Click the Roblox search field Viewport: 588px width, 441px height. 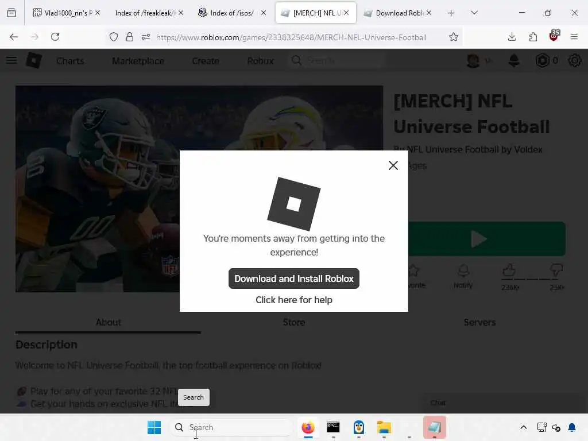[x=336, y=60]
